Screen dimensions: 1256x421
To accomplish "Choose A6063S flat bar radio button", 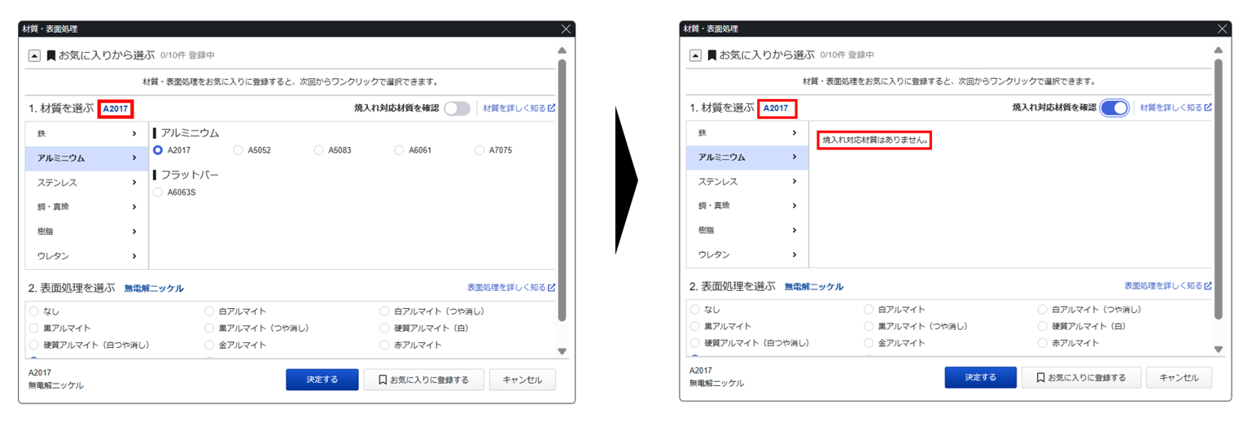I will pos(158,193).
